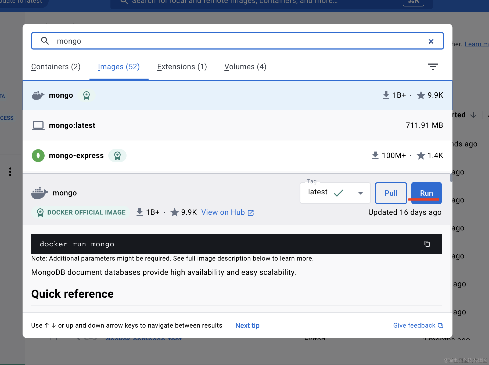Show the Volumes (4) tab
The height and width of the screenshot is (365, 489).
click(x=245, y=67)
